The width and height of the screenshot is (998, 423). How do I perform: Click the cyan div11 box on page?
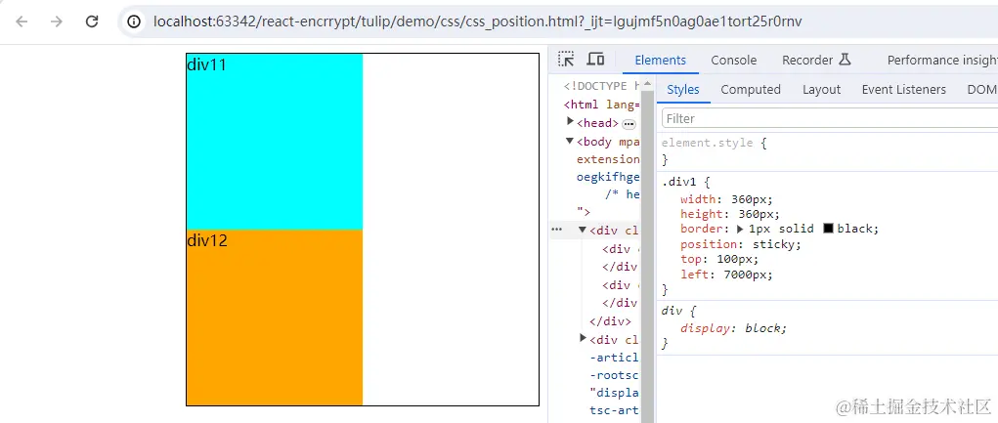[x=275, y=142]
